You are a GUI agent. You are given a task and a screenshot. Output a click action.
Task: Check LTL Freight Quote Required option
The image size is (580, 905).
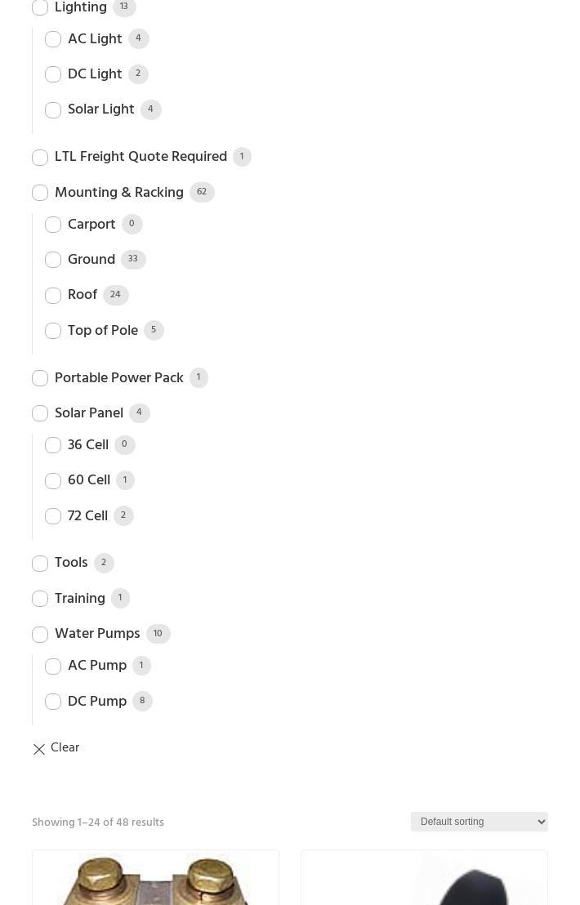[40, 158]
